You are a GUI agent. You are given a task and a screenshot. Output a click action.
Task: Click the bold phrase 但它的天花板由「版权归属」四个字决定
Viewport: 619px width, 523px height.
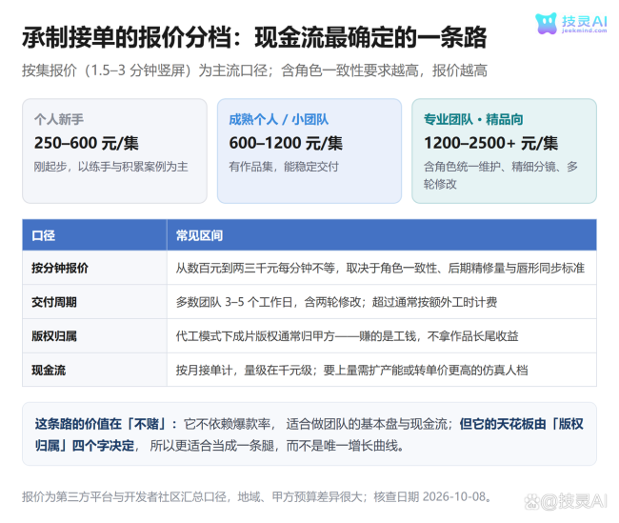309,435
